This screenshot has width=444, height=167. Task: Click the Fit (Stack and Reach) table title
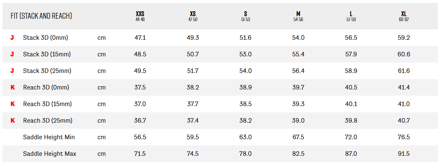(x=41, y=16)
